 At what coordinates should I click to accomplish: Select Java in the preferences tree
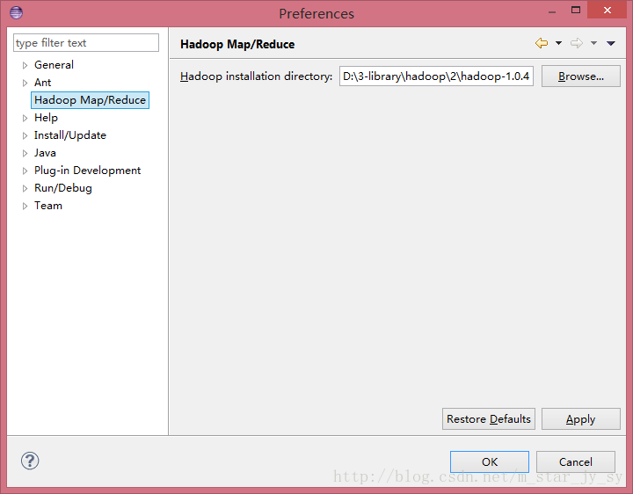45,153
